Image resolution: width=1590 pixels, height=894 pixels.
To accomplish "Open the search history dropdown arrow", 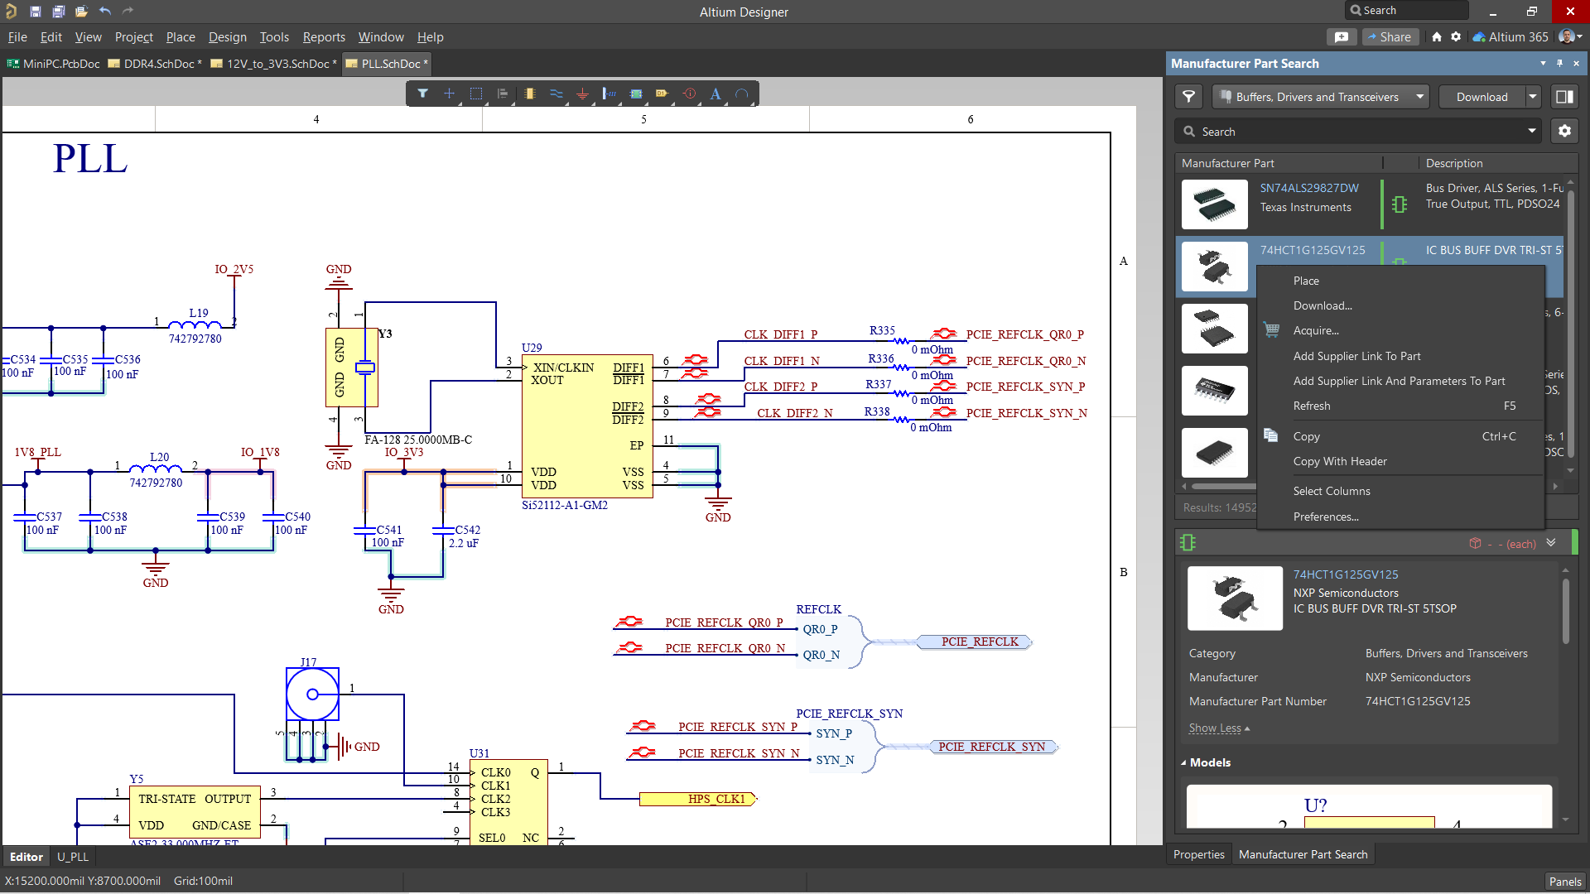I will pyautogui.click(x=1532, y=131).
